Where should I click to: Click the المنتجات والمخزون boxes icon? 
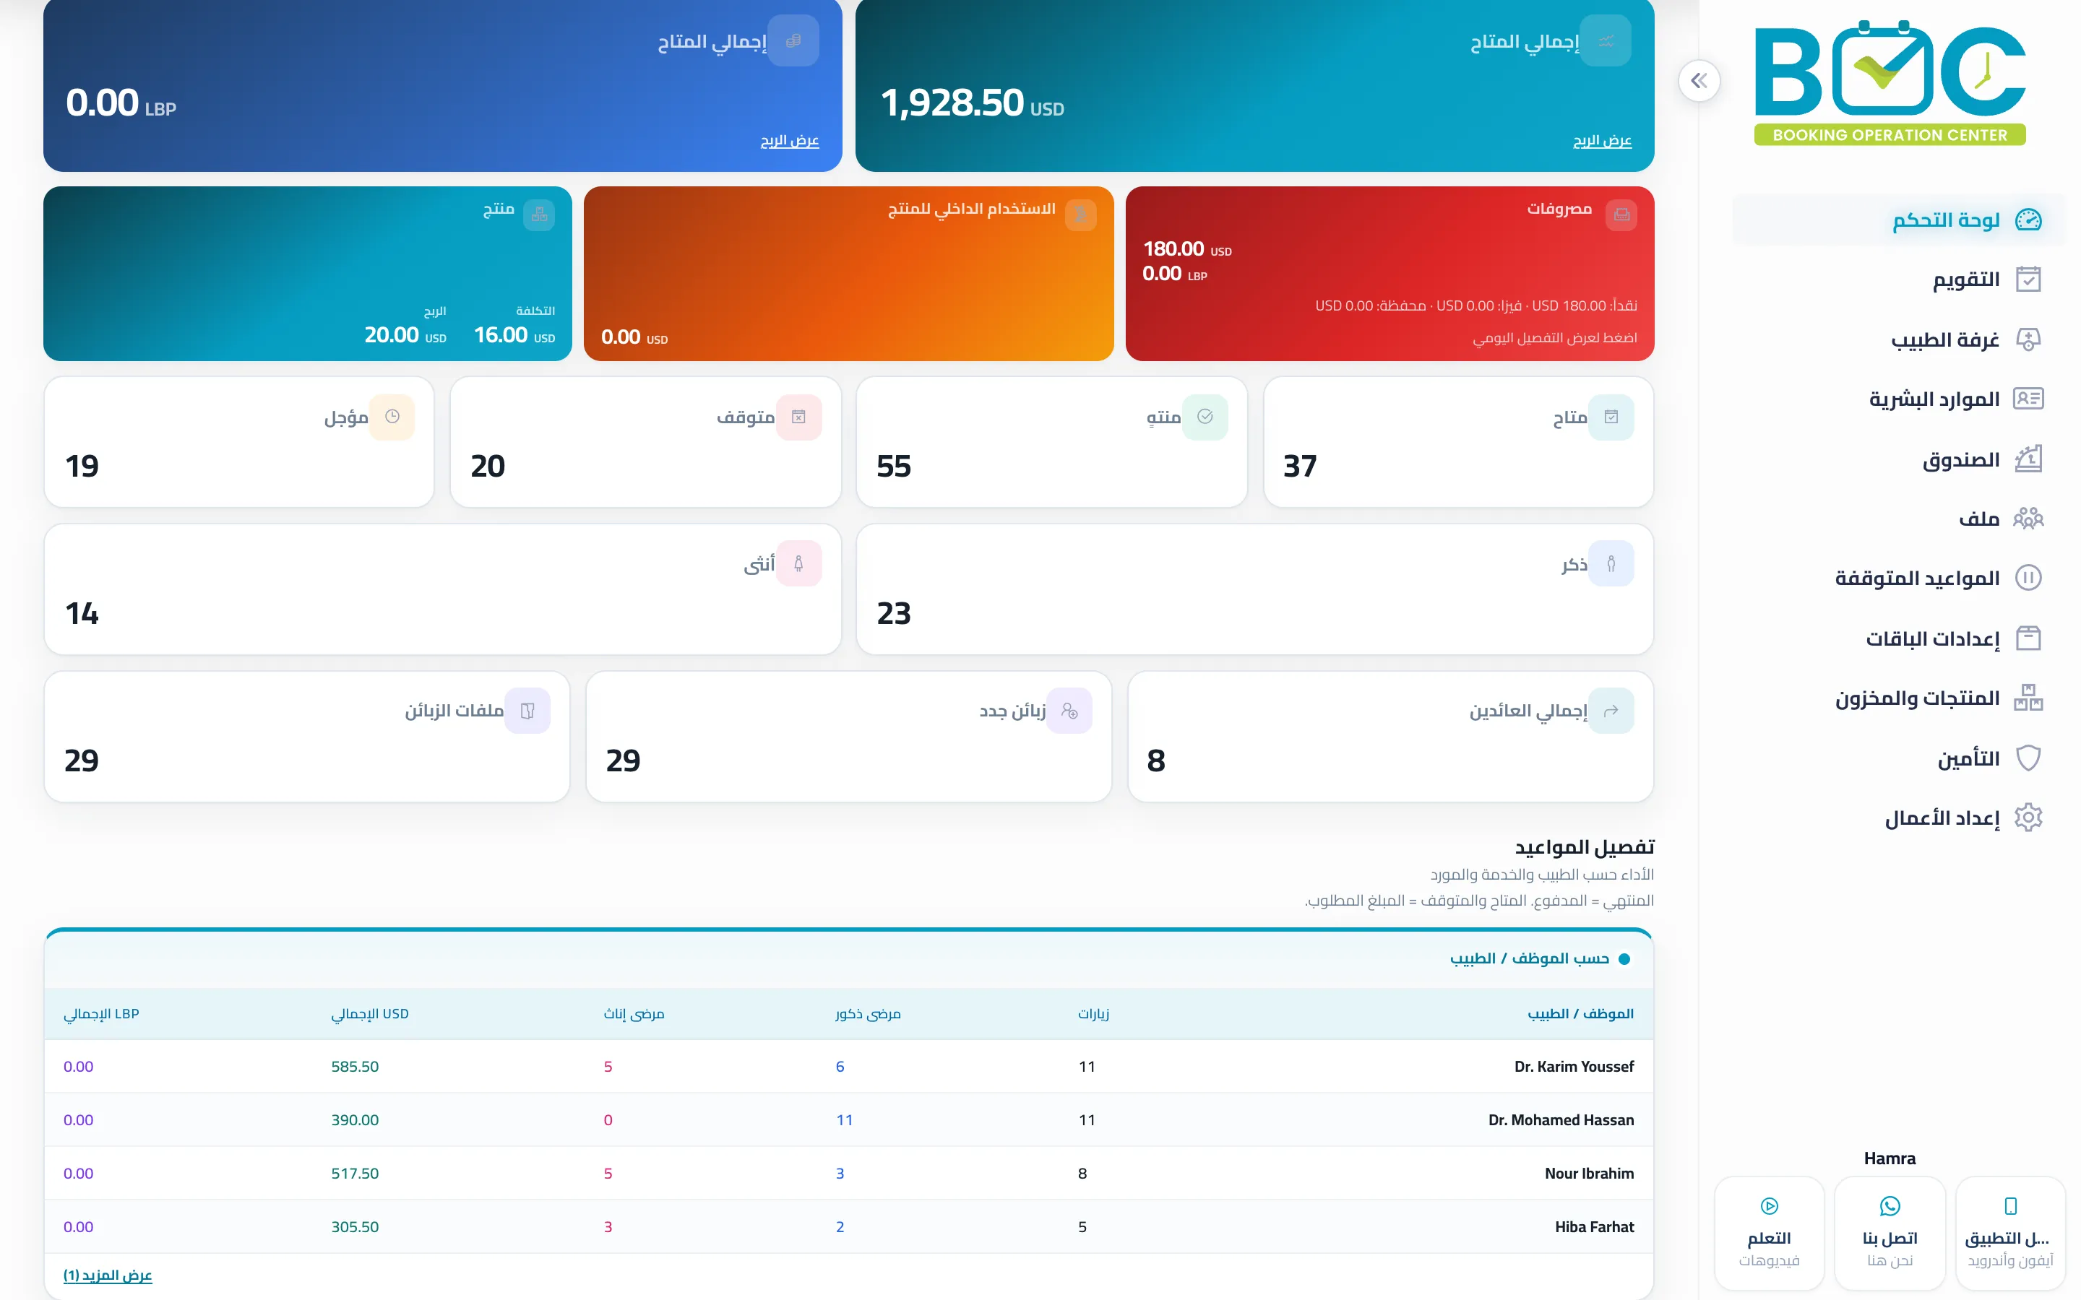pyautogui.click(x=2028, y=697)
